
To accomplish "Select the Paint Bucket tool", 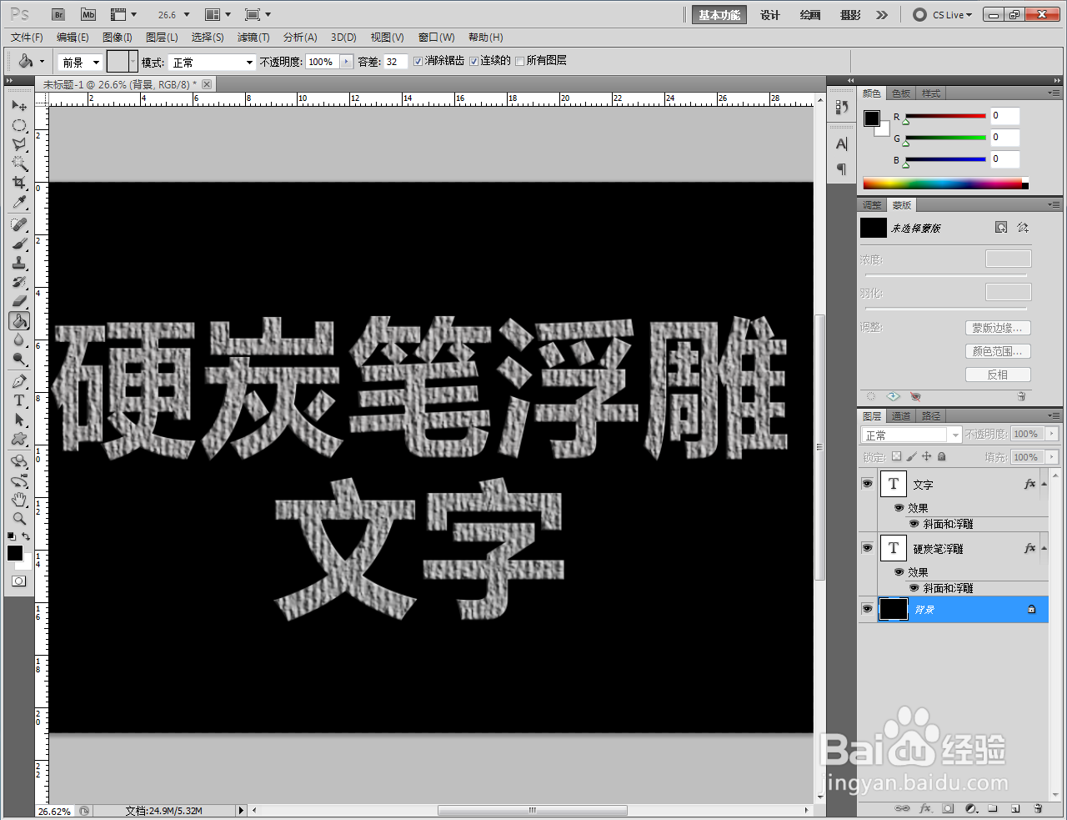I will pyautogui.click(x=18, y=320).
